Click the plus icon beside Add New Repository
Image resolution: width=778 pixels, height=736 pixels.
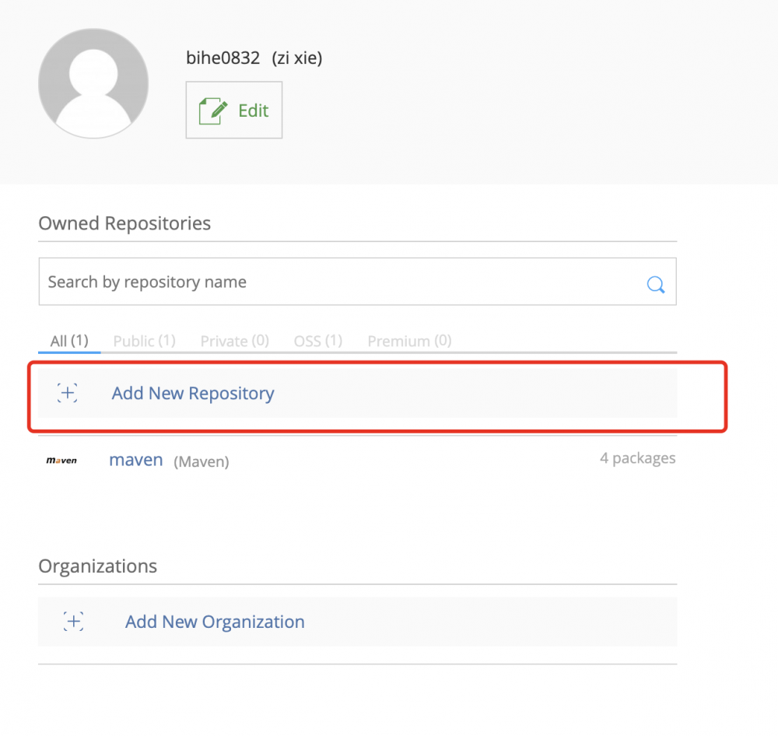[x=68, y=394]
